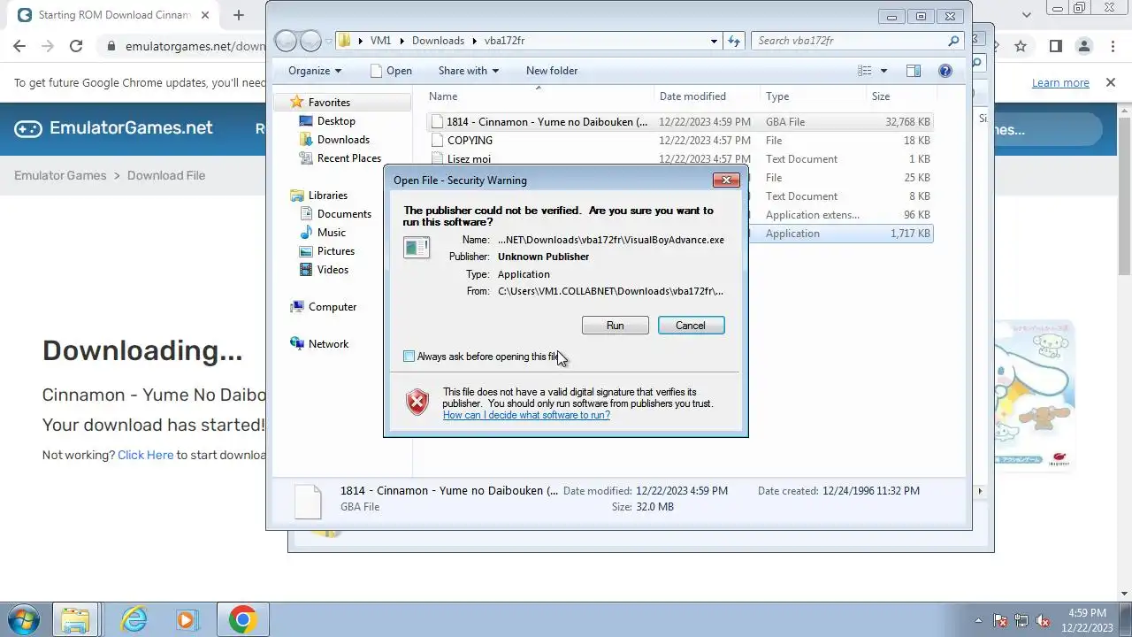Select Computer in the navigation pane
The image size is (1132, 637).
(x=333, y=307)
